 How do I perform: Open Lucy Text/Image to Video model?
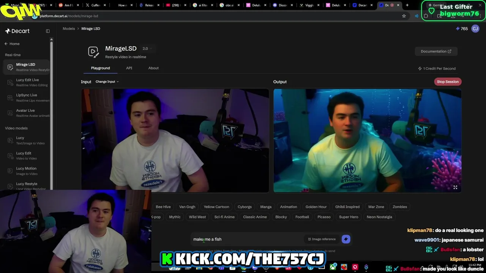27,140
